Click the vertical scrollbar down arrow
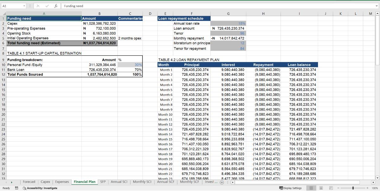 (x=377, y=178)
